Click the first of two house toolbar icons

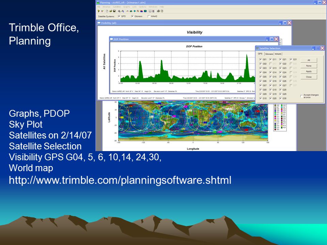pos(119,11)
